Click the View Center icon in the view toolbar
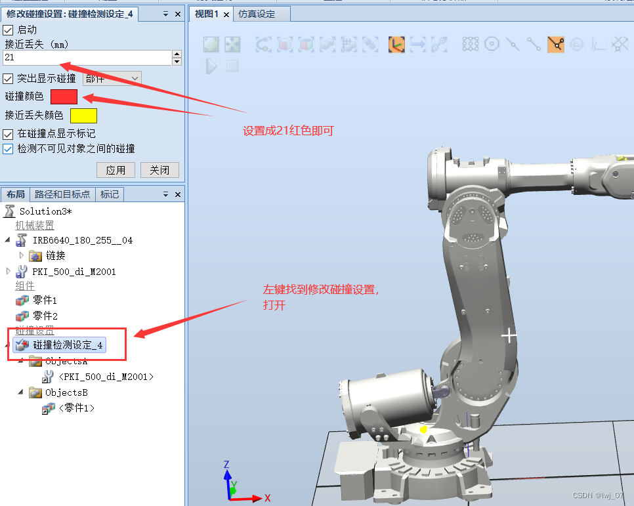This screenshot has height=506, width=634. (x=232, y=45)
